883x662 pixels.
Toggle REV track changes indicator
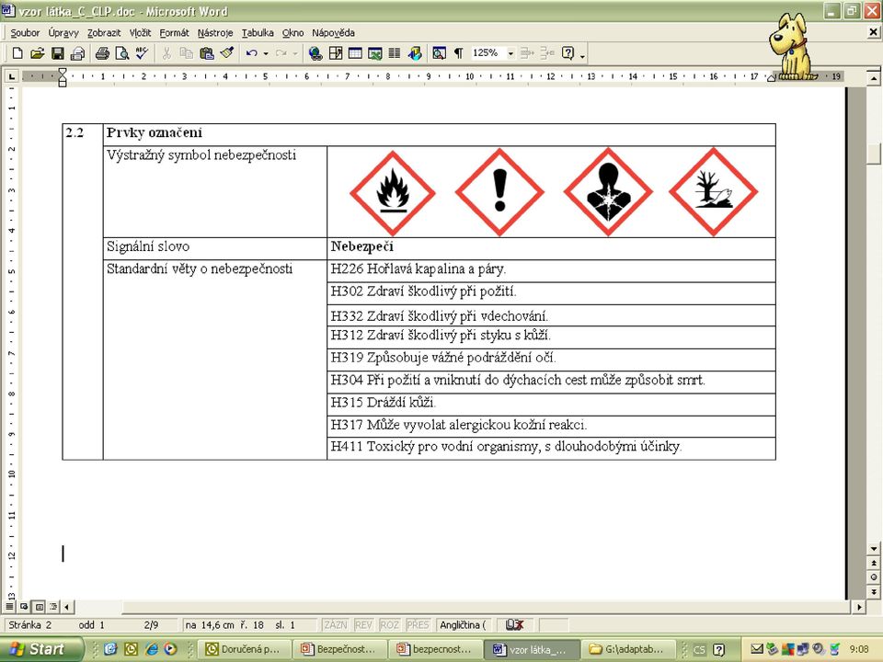(364, 625)
